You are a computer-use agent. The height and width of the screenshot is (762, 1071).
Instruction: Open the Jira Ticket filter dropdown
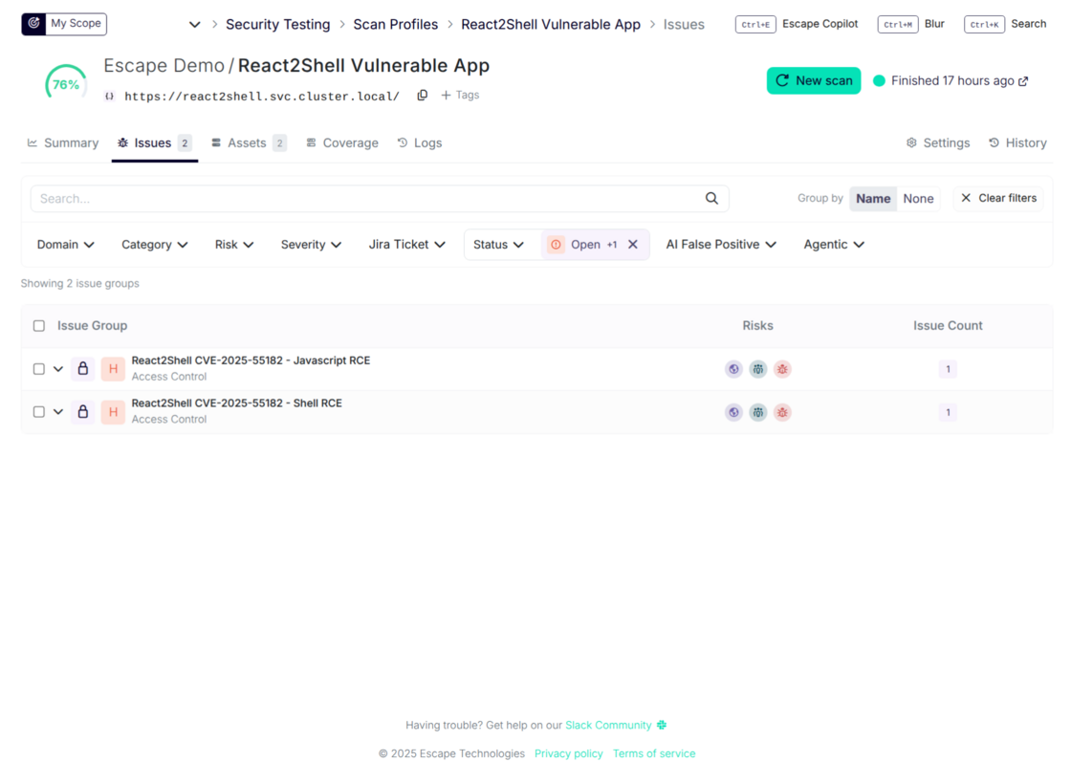click(407, 245)
